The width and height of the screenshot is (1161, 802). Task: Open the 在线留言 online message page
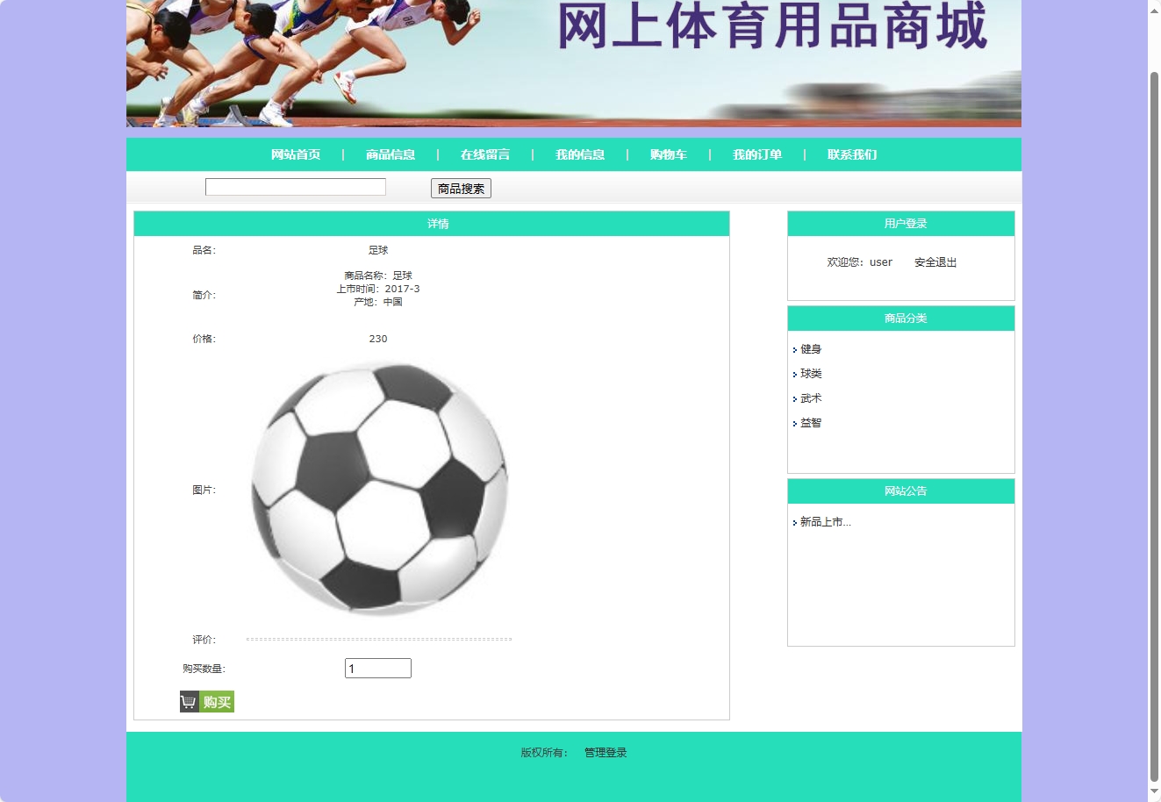point(484,154)
